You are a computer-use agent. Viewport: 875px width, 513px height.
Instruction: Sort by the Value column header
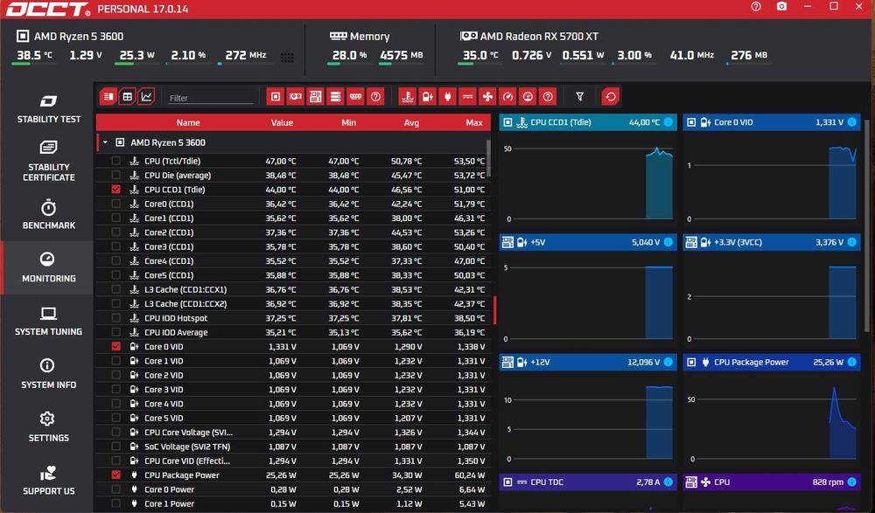pos(282,122)
